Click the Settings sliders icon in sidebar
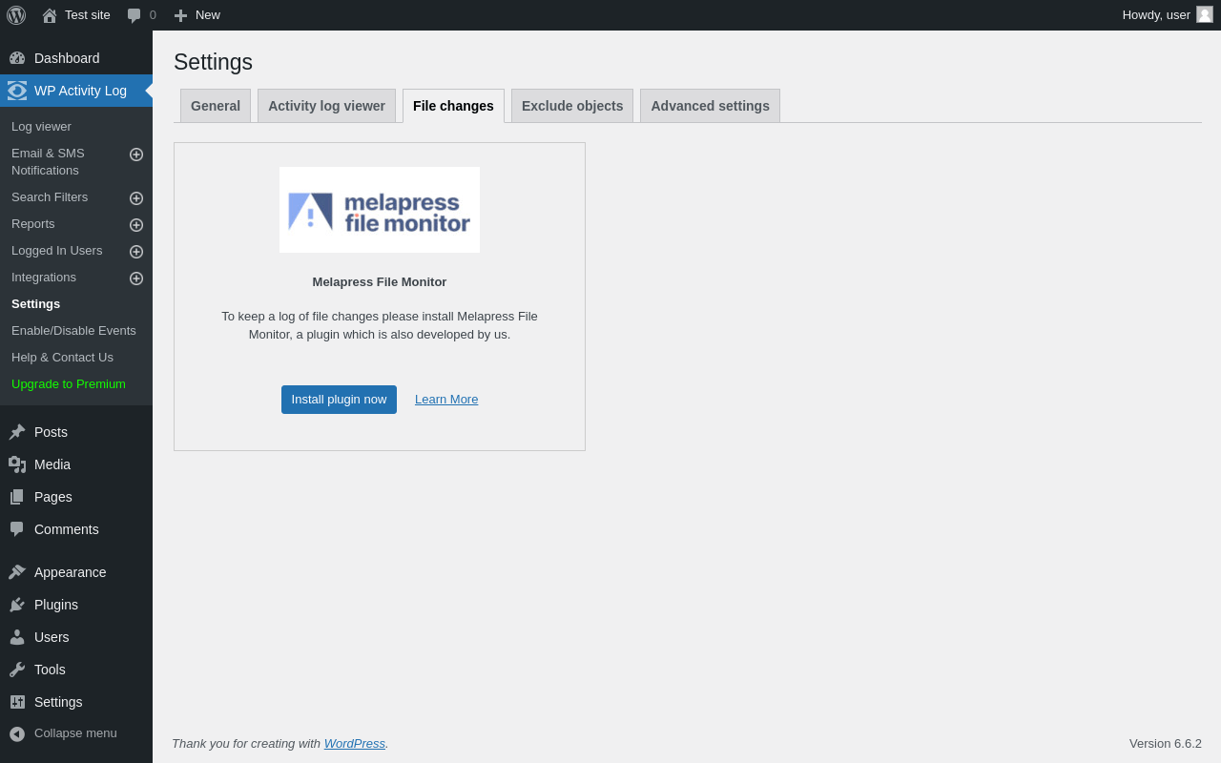This screenshot has width=1221, height=763. 17,702
